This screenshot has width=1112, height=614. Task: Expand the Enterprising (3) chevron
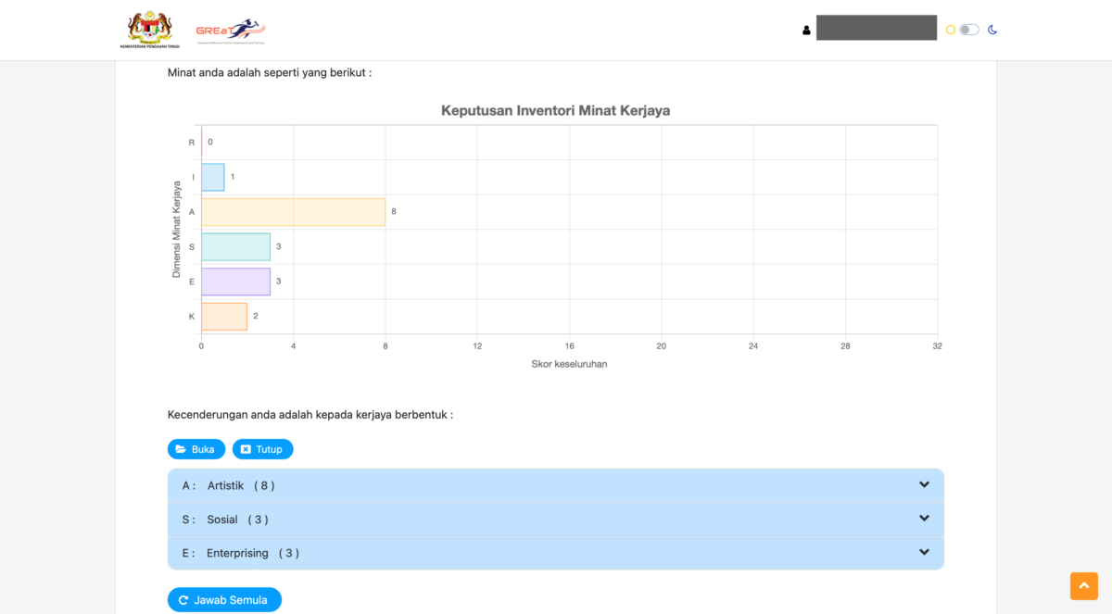(923, 552)
